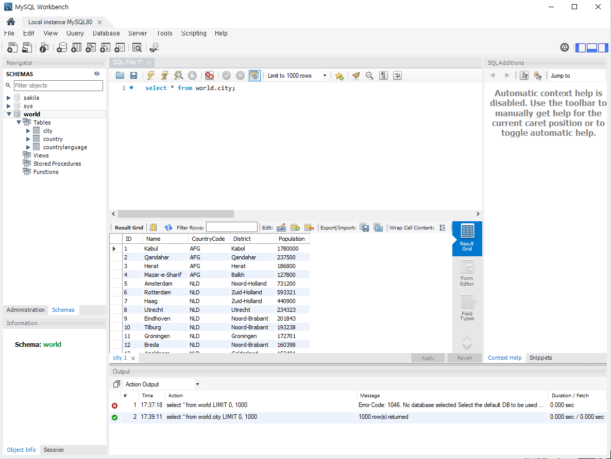Create a new table via main toolbar
Screen dimensions: 611x459
pos(76,47)
